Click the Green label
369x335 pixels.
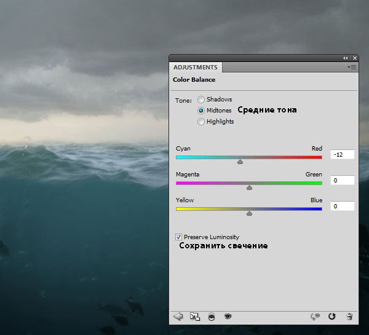point(314,175)
